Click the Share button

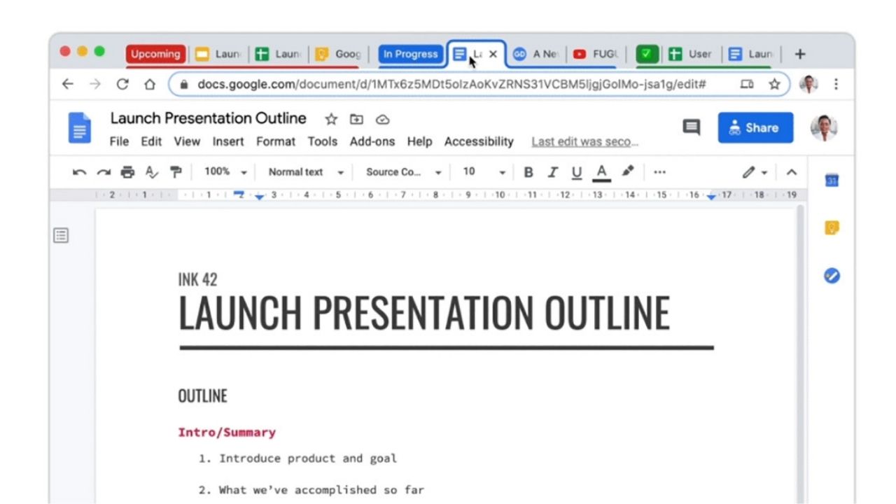(x=755, y=127)
